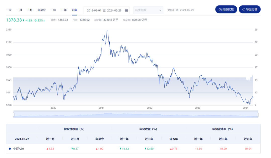Click the end date 2024-02-28 field
This screenshot has width=271, height=158.
point(114,10)
